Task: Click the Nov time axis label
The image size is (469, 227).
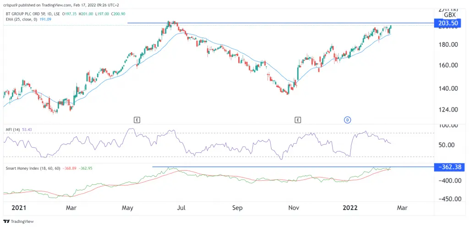Action: coord(293,208)
